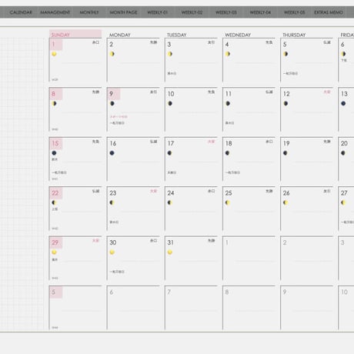Switch to the MONTHLY tab
The width and height of the screenshot is (354, 354).
point(89,12)
